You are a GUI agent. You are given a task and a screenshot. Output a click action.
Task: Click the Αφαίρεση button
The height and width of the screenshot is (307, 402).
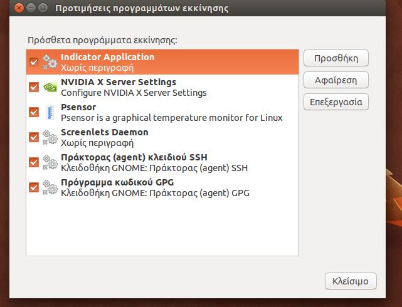pyautogui.click(x=336, y=80)
